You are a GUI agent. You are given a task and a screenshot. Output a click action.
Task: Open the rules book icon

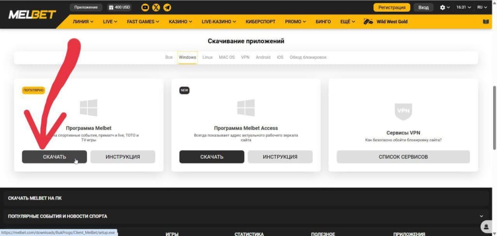486,21
